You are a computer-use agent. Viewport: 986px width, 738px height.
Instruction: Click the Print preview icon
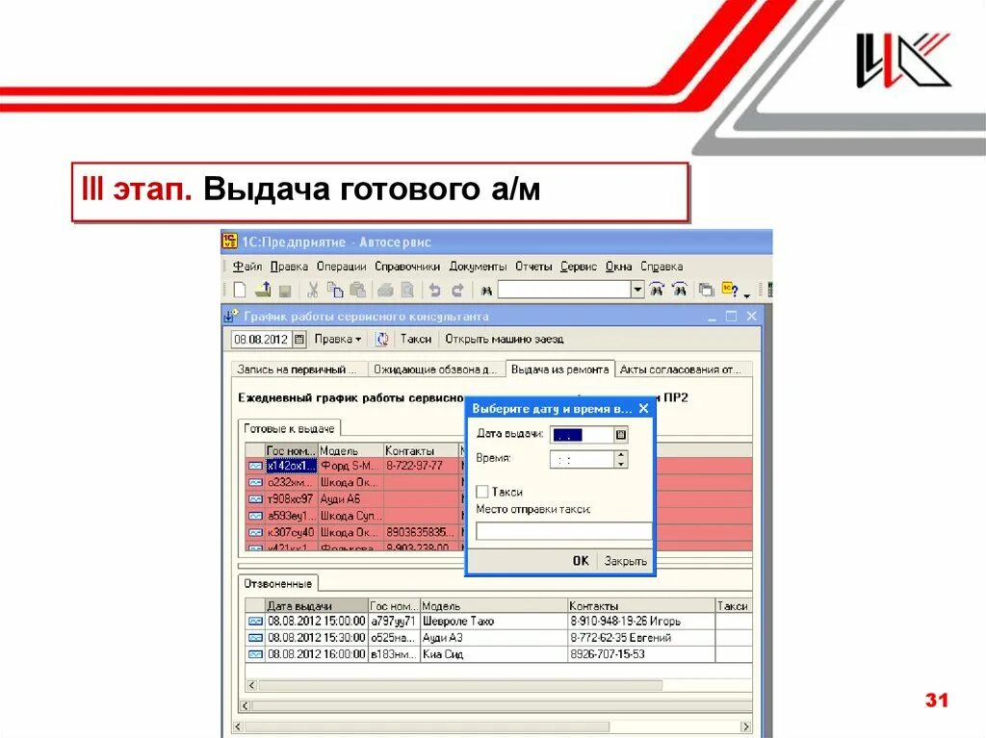(407, 290)
